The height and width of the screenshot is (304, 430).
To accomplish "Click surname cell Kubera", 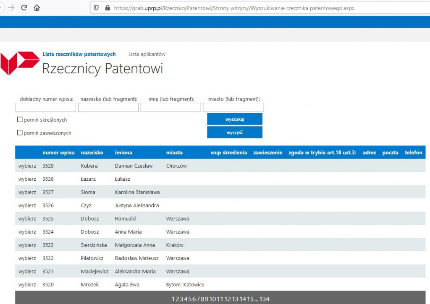I will pos(89,166).
